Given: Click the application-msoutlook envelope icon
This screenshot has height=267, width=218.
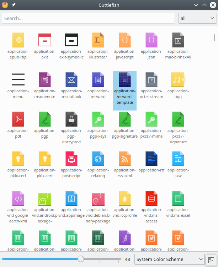Looking at the screenshot, I should 71,79.
